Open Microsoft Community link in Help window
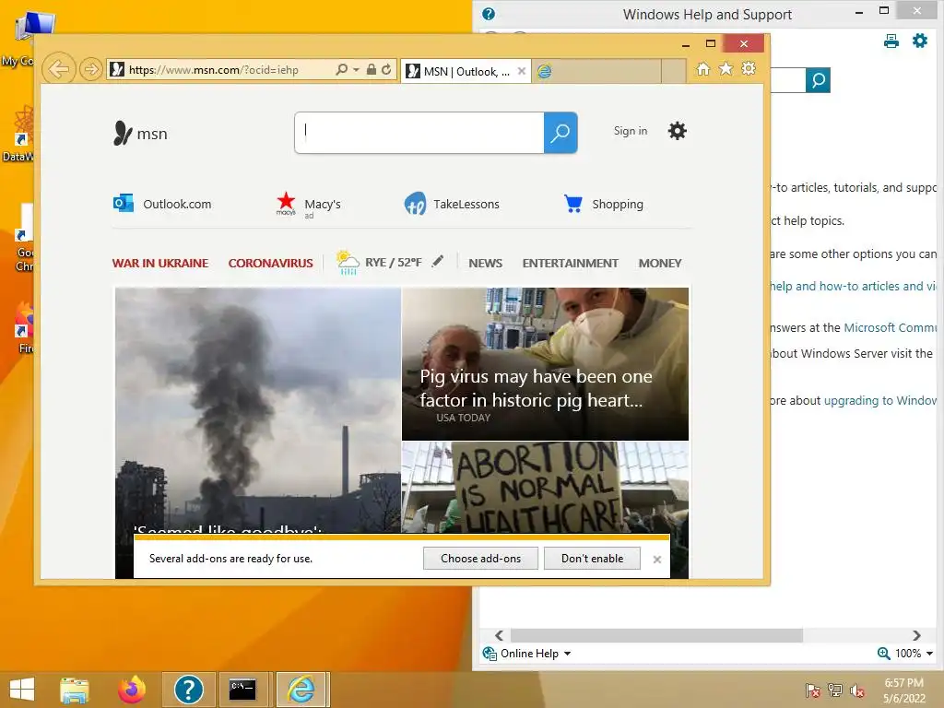The image size is (944, 708). 891,327
